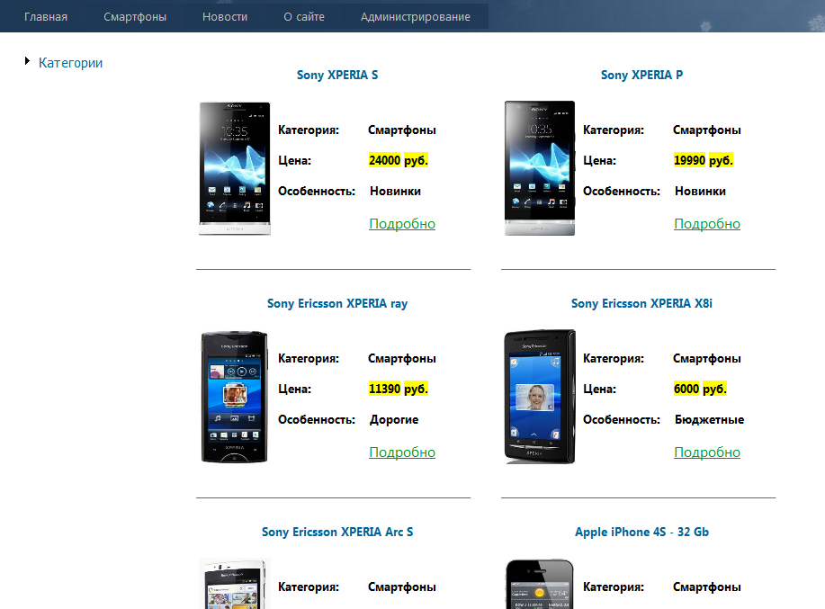Expand the Категории disclosure triangle
The height and width of the screenshot is (609, 825).
pyautogui.click(x=27, y=61)
